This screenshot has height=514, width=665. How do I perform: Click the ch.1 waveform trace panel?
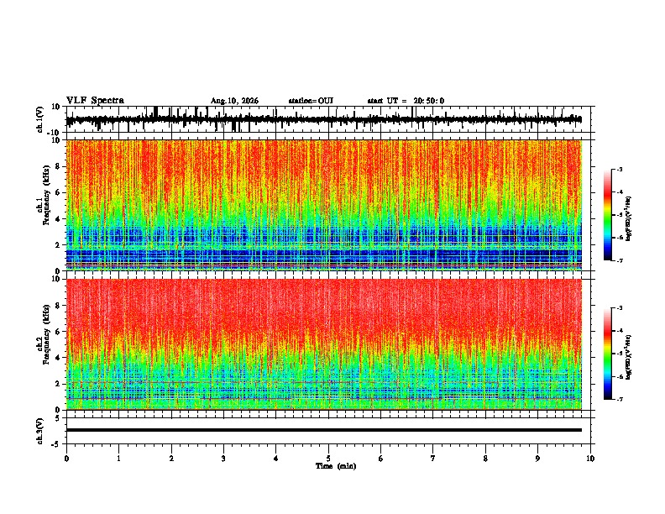(x=330, y=119)
